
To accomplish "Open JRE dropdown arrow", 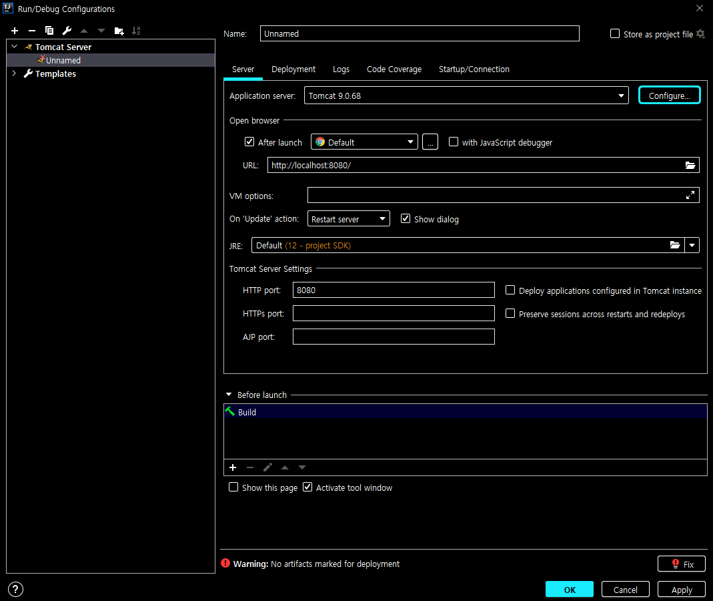I will click(x=692, y=245).
